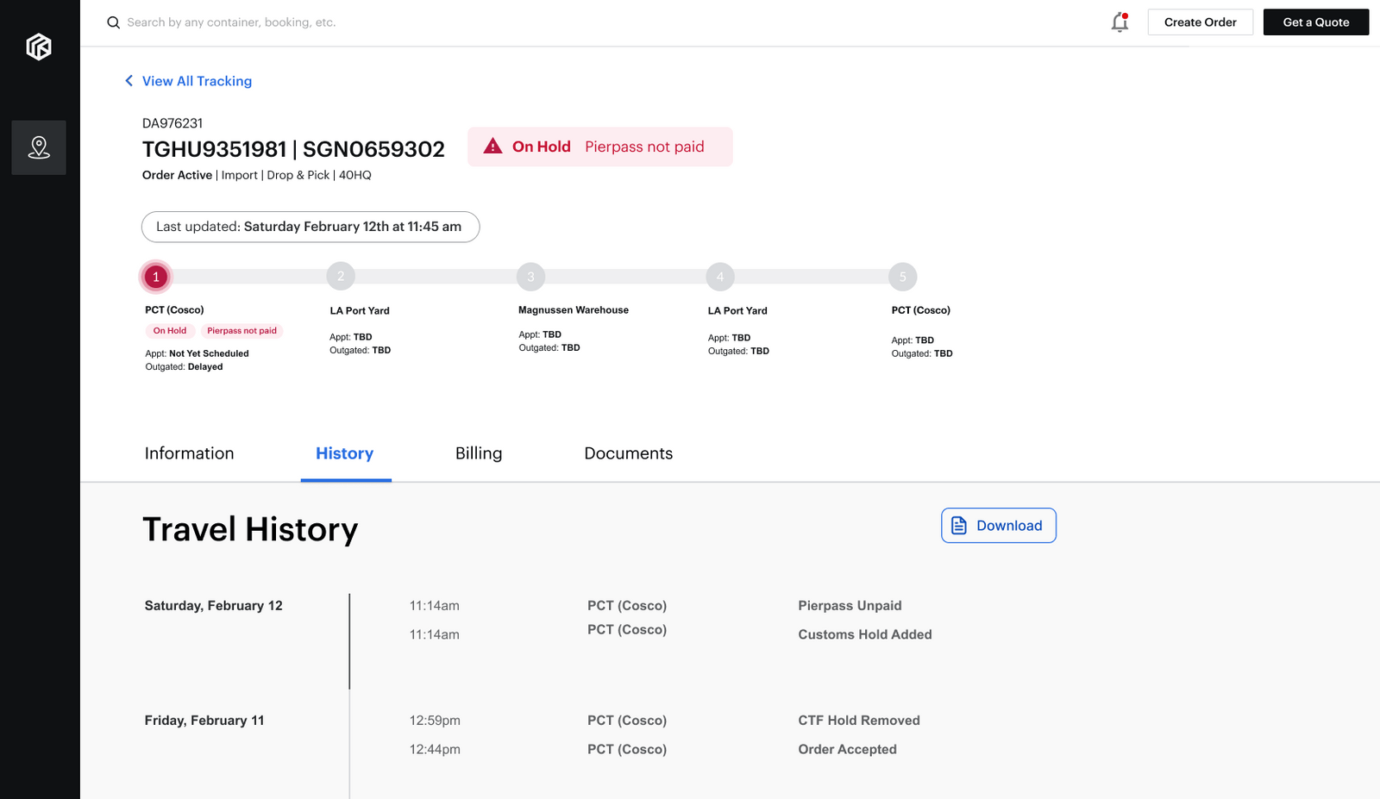The height and width of the screenshot is (799, 1380).
Task: Download the Travel History report
Action: [998, 525]
